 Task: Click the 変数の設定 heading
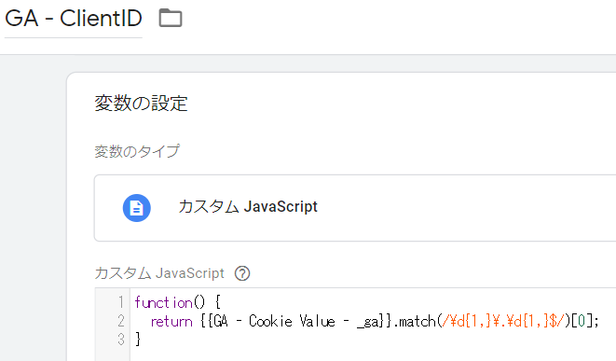point(141,104)
